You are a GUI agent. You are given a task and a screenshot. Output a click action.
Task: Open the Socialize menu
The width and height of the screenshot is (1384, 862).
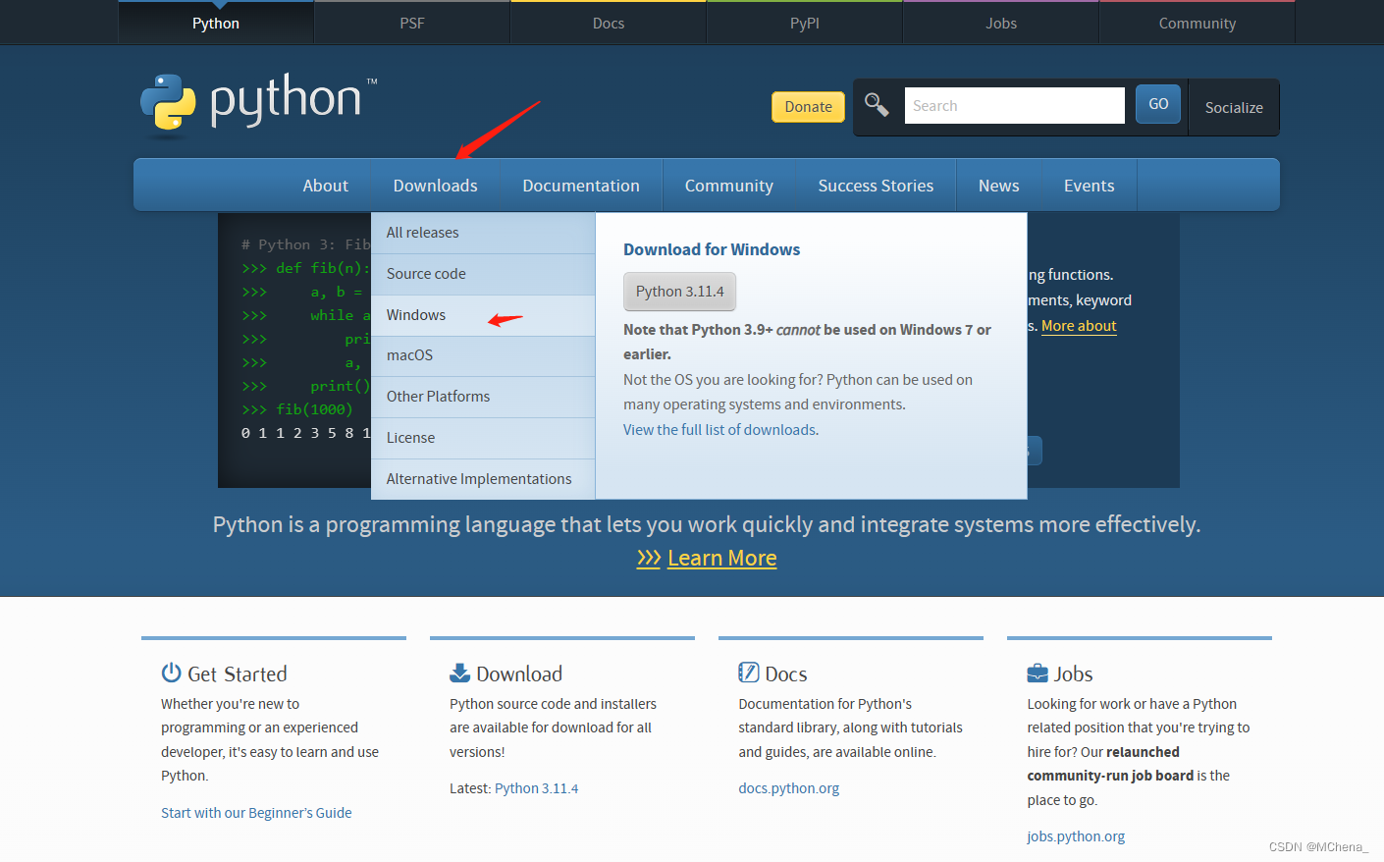click(x=1234, y=107)
